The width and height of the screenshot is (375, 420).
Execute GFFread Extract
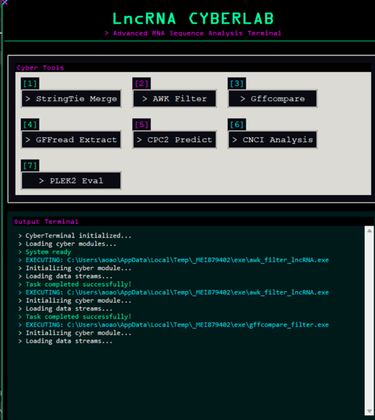[71, 140]
